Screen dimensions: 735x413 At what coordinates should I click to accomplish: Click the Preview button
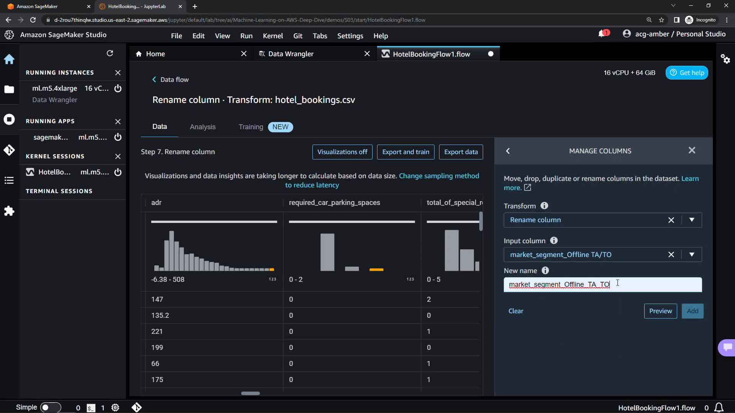[660, 311]
